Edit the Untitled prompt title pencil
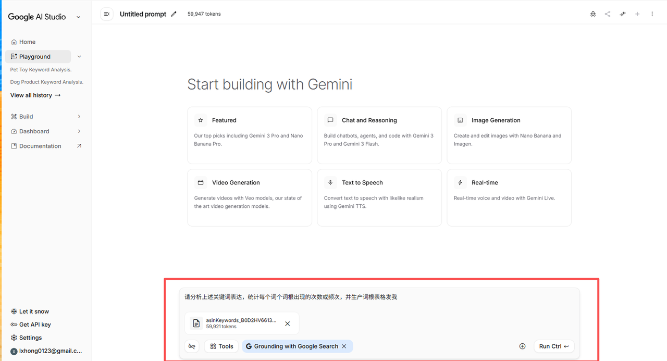 [x=174, y=14]
